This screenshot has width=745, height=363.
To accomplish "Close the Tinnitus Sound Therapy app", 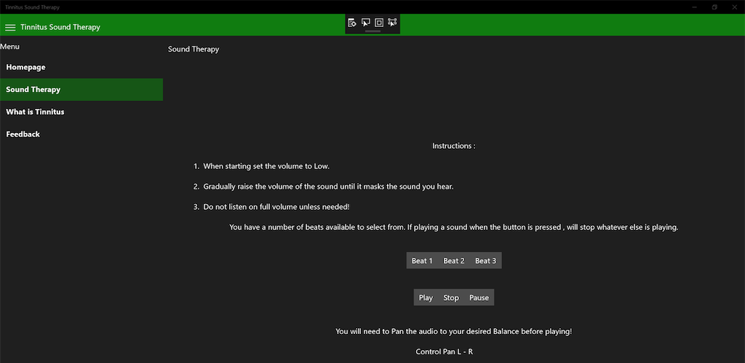I will click(735, 7).
